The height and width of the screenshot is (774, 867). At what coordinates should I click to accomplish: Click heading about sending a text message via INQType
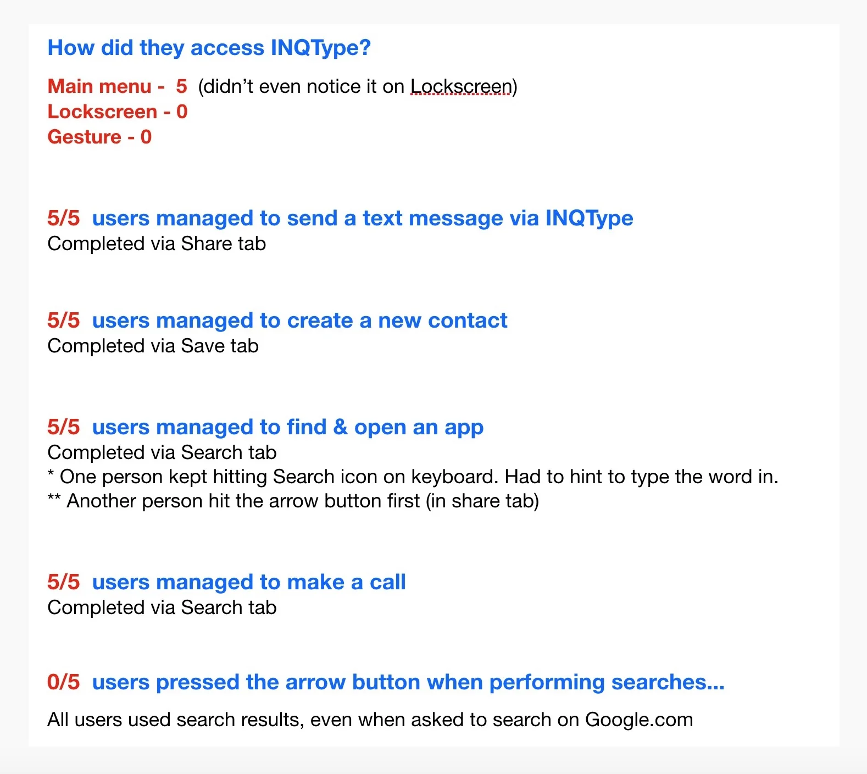point(363,218)
